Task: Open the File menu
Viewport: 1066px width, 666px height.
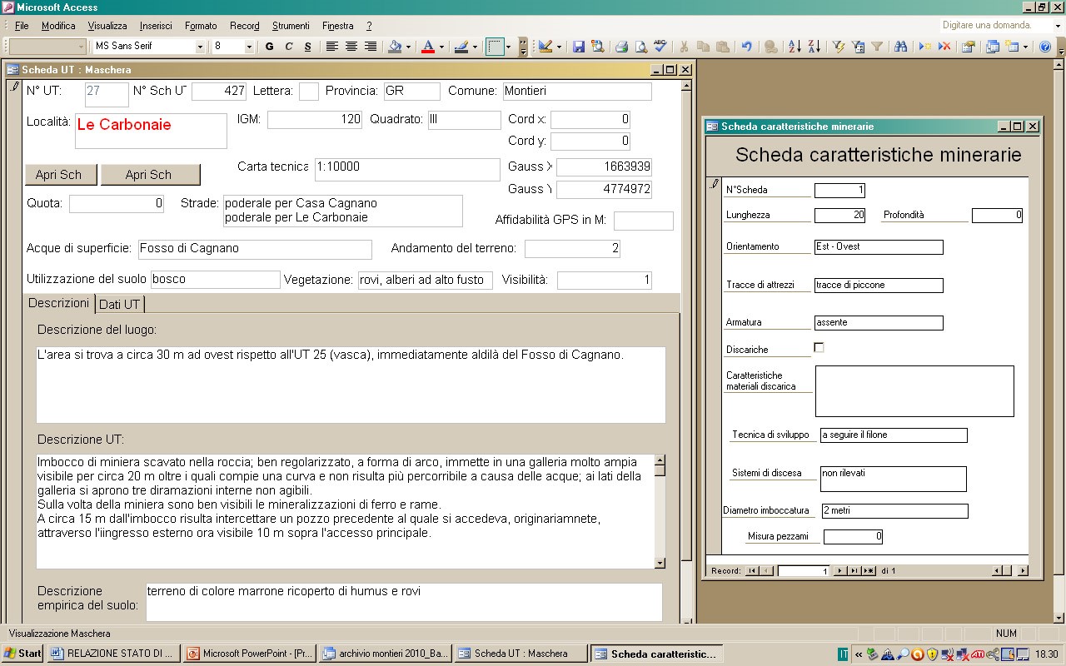Action: [x=22, y=26]
